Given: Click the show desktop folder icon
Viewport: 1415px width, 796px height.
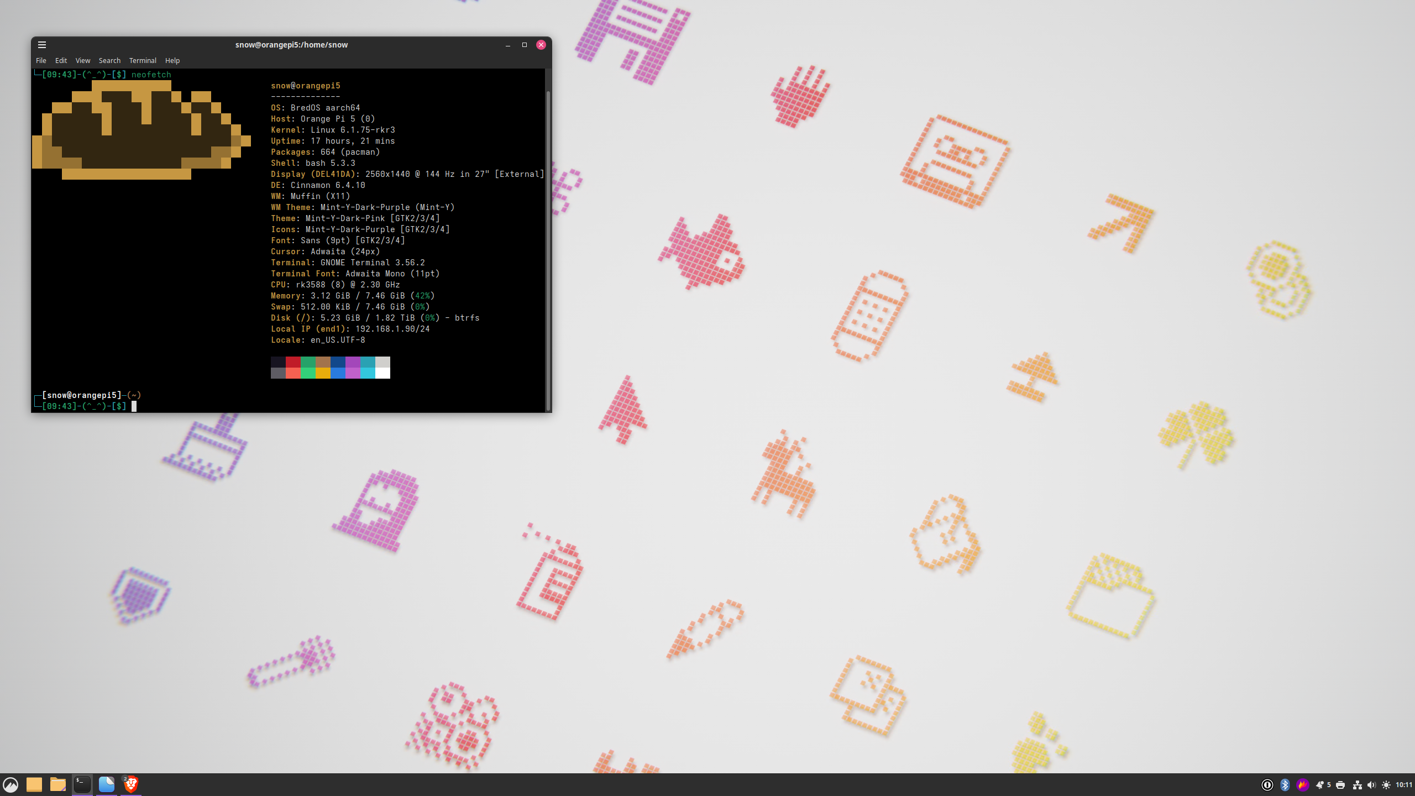Looking at the screenshot, I should pos(34,784).
